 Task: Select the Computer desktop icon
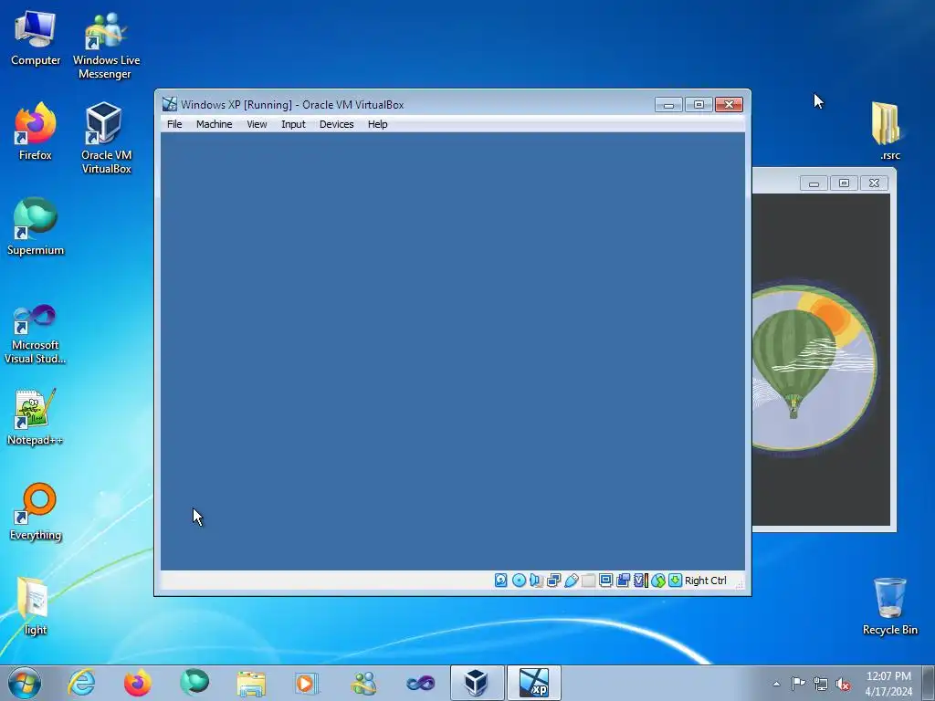pyautogui.click(x=36, y=38)
